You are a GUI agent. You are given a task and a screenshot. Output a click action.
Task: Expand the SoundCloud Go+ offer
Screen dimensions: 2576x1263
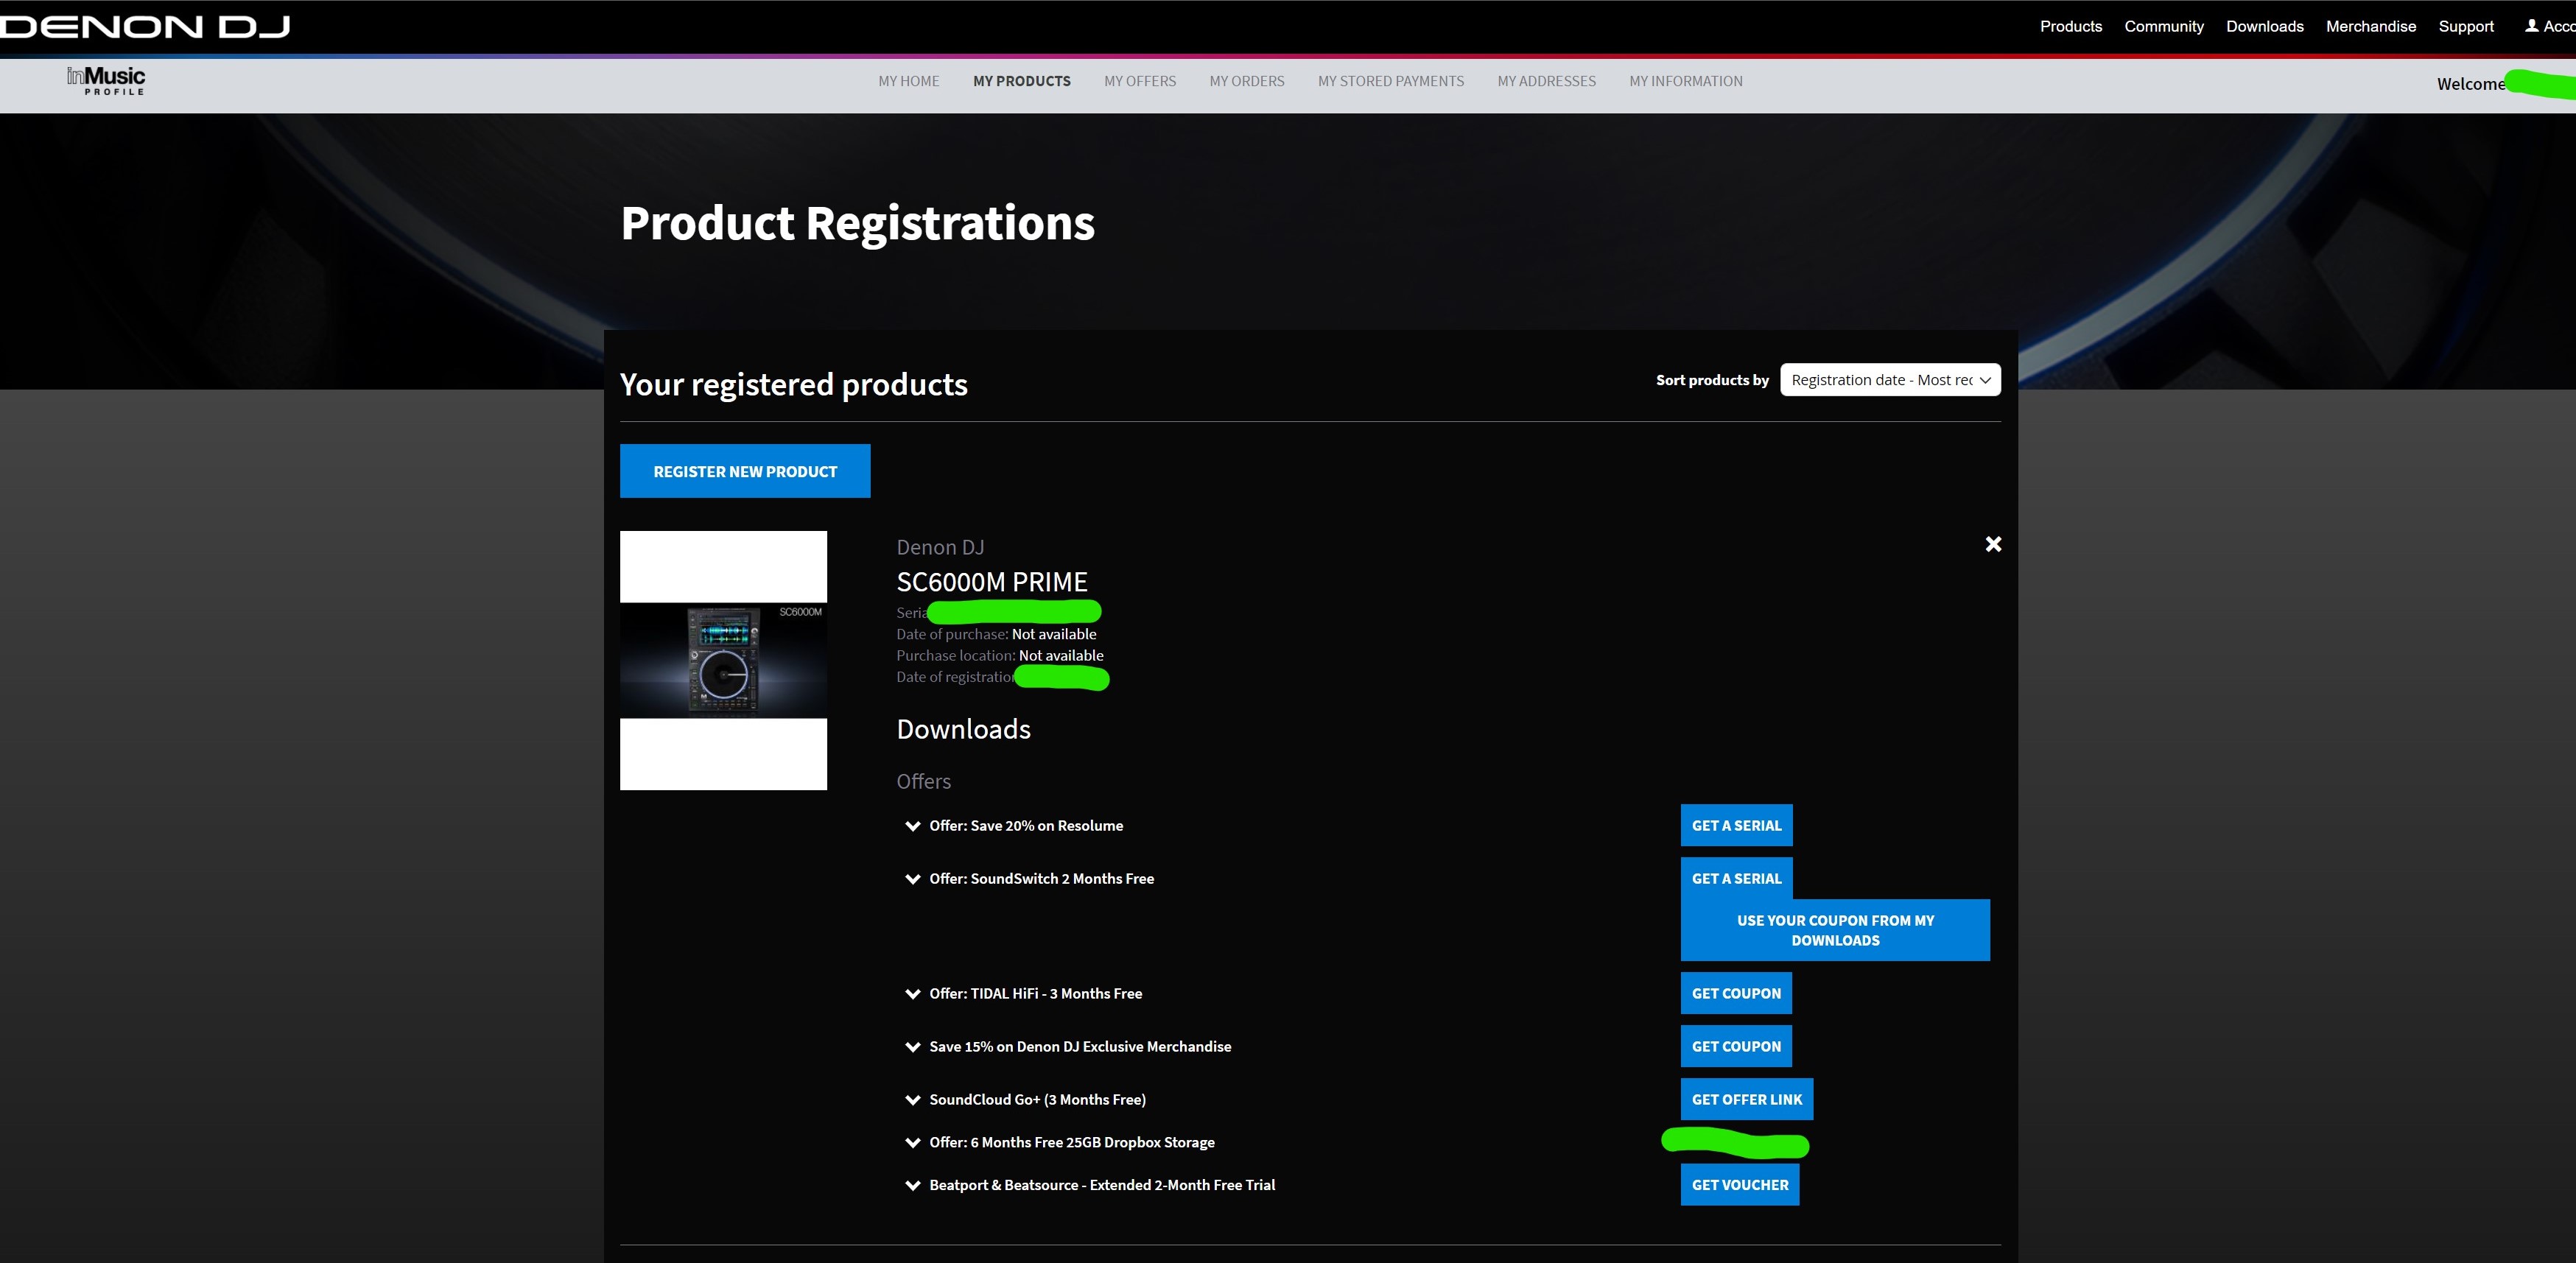(x=913, y=1100)
